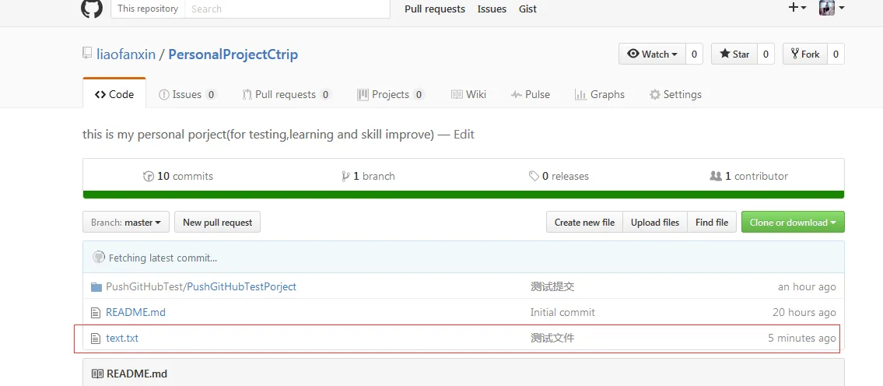View the 10 commits history

point(178,177)
